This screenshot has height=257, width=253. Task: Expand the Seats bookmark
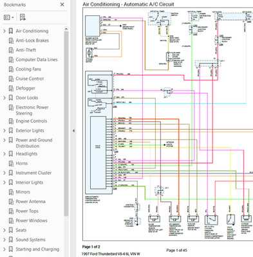[5, 230]
